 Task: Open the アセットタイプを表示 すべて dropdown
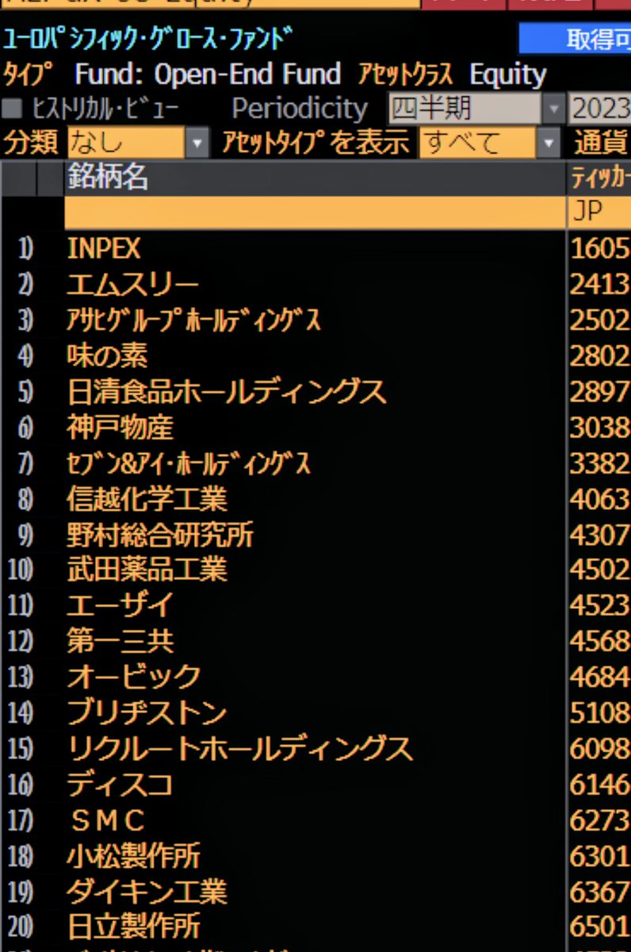[x=490, y=144]
